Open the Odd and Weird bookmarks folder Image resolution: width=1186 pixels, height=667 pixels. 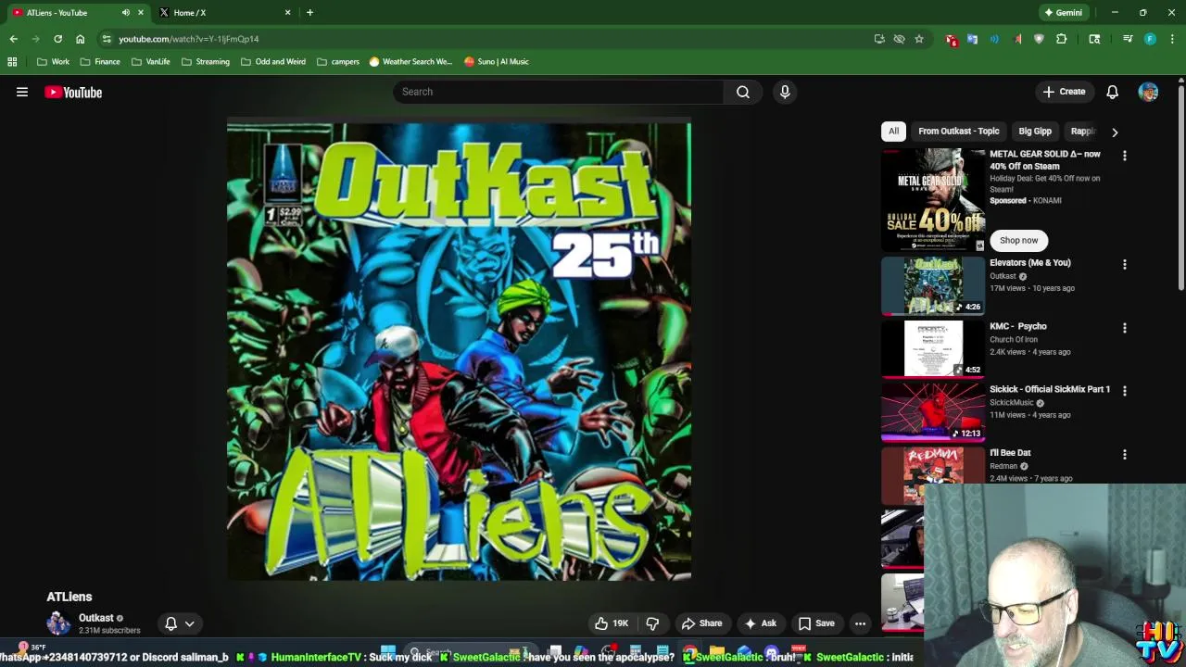[x=273, y=61]
